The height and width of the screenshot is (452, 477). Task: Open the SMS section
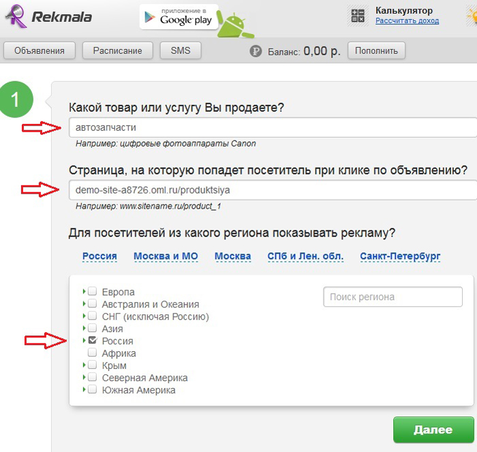(x=181, y=50)
